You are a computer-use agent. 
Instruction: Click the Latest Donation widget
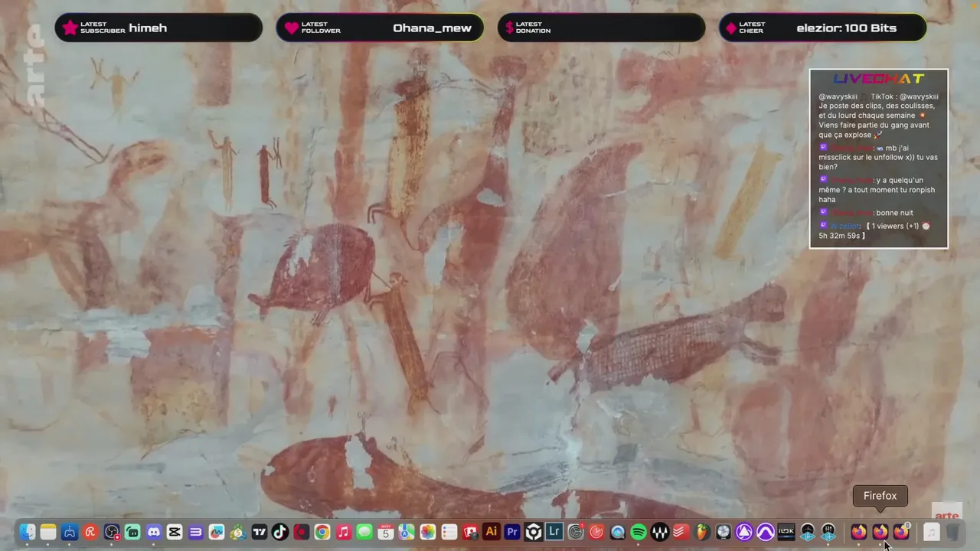click(x=601, y=28)
